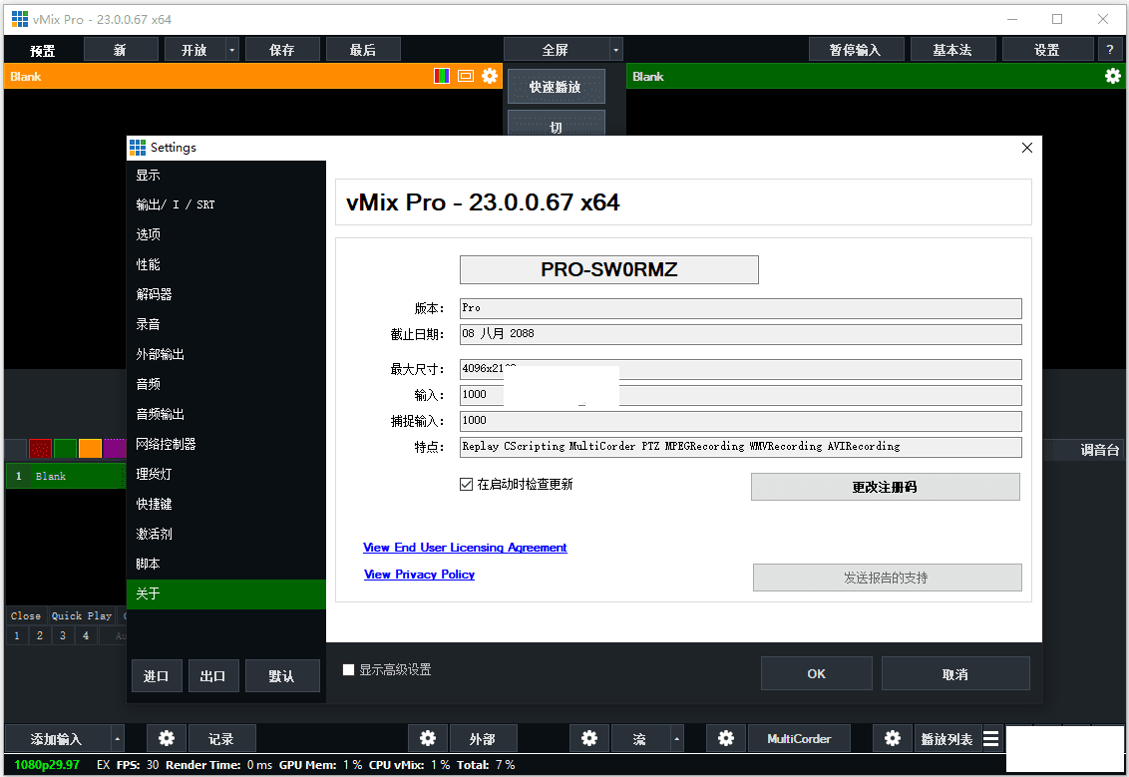Click expiry date field 08 八月 2088
This screenshot has height=777, width=1129.
(x=741, y=334)
